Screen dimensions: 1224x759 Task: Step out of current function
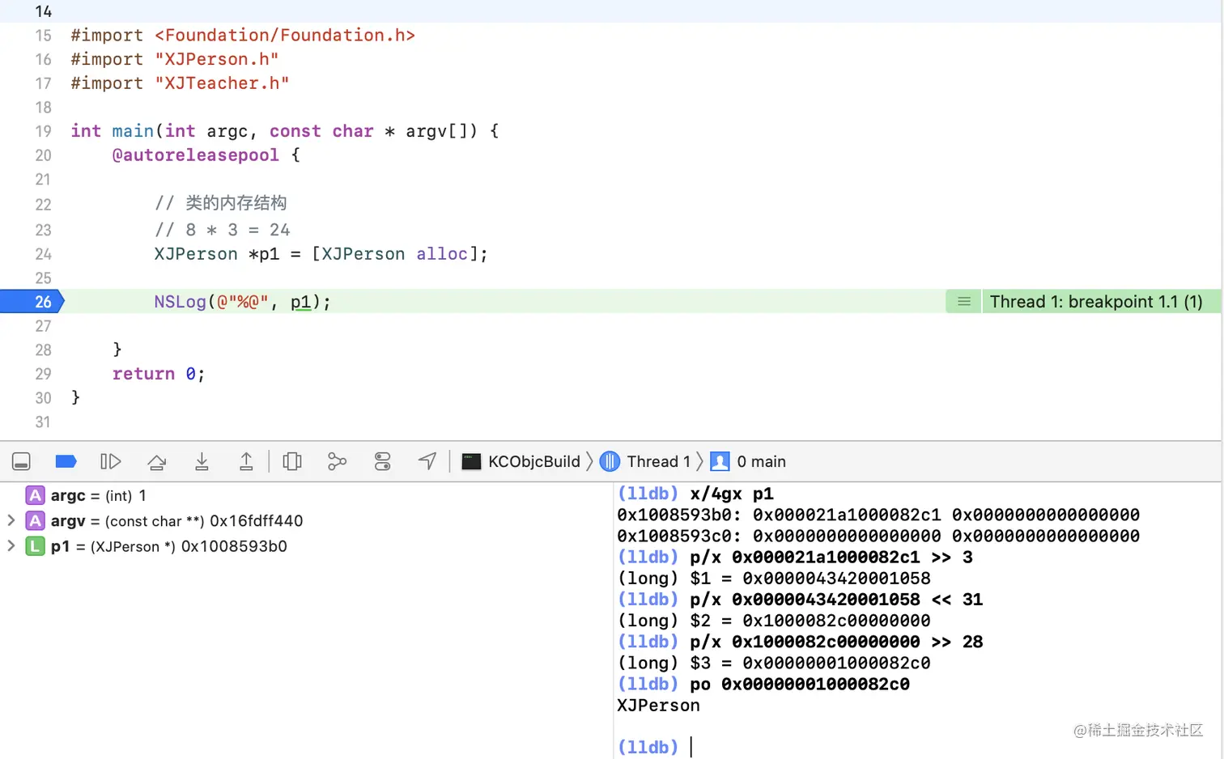pos(246,462)
